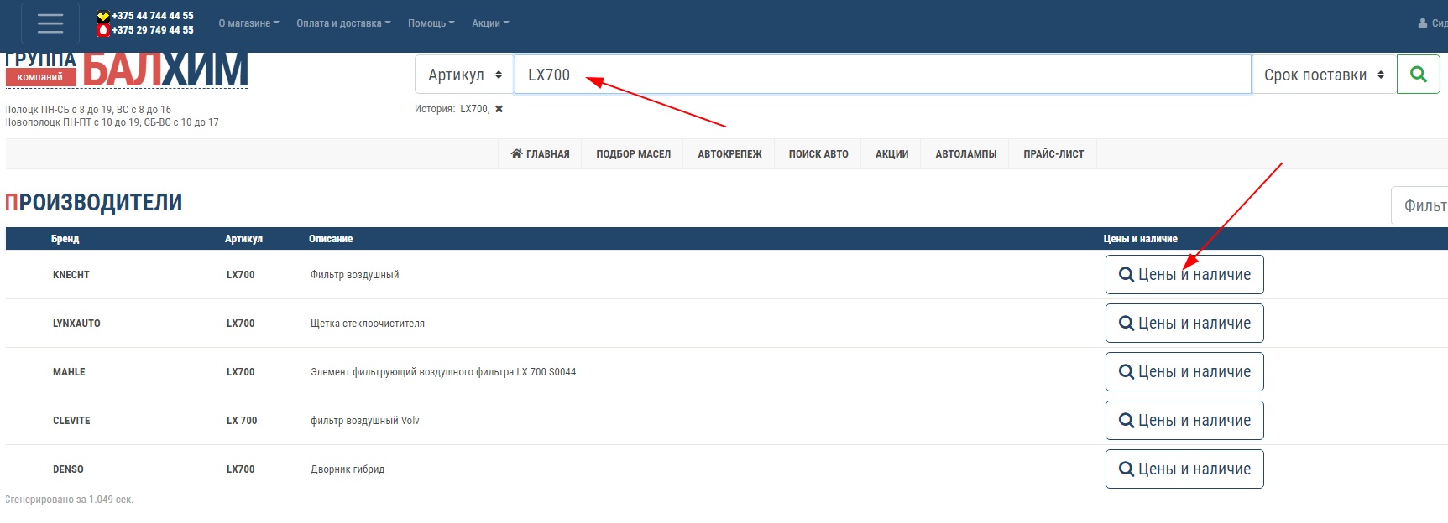The image size is (1448, 523).
Task: Open the ПРАЙС-ЛИСТ tab
Action: [1053, 154]
